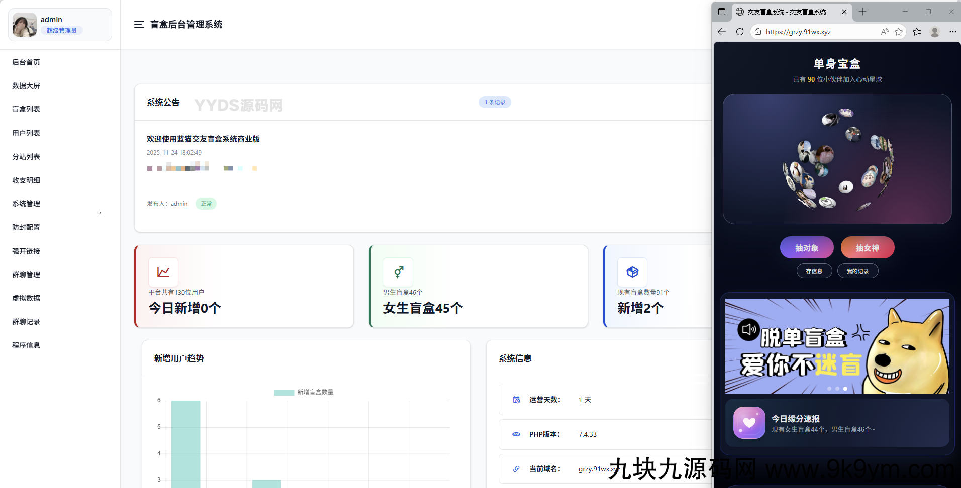This screenshot has width=961, height=488.
Task: Open the admin profile card
Action: coord(60,25)
